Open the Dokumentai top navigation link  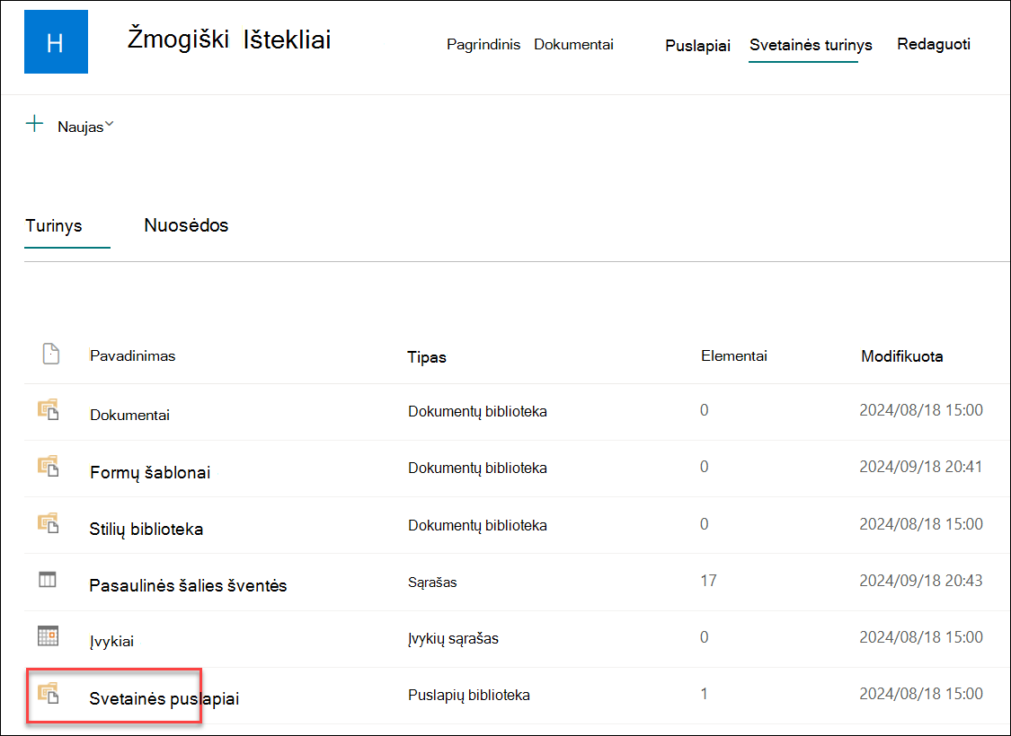(x=574, y=45)
